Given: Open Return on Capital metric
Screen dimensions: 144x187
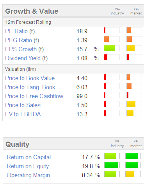Looking at the screenshot, I should coord(29,157).
